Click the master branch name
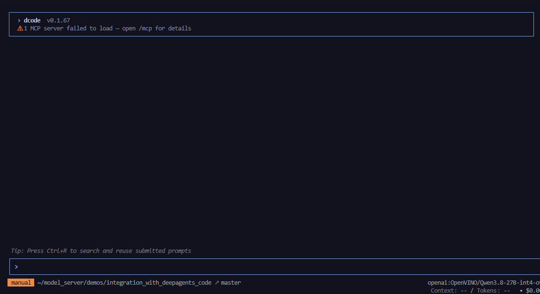The height and width of the screenshot is (294, 540). [x=231, y=283]
